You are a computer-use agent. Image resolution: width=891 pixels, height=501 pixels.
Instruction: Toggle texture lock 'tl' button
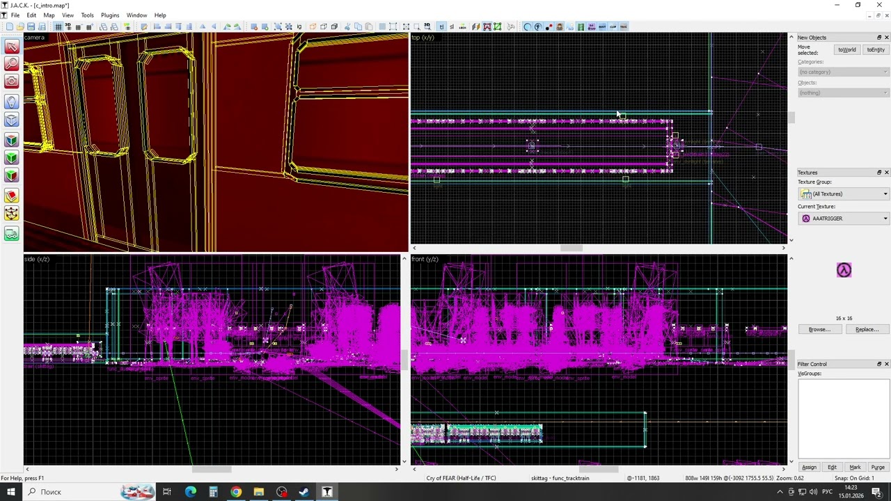442,26
